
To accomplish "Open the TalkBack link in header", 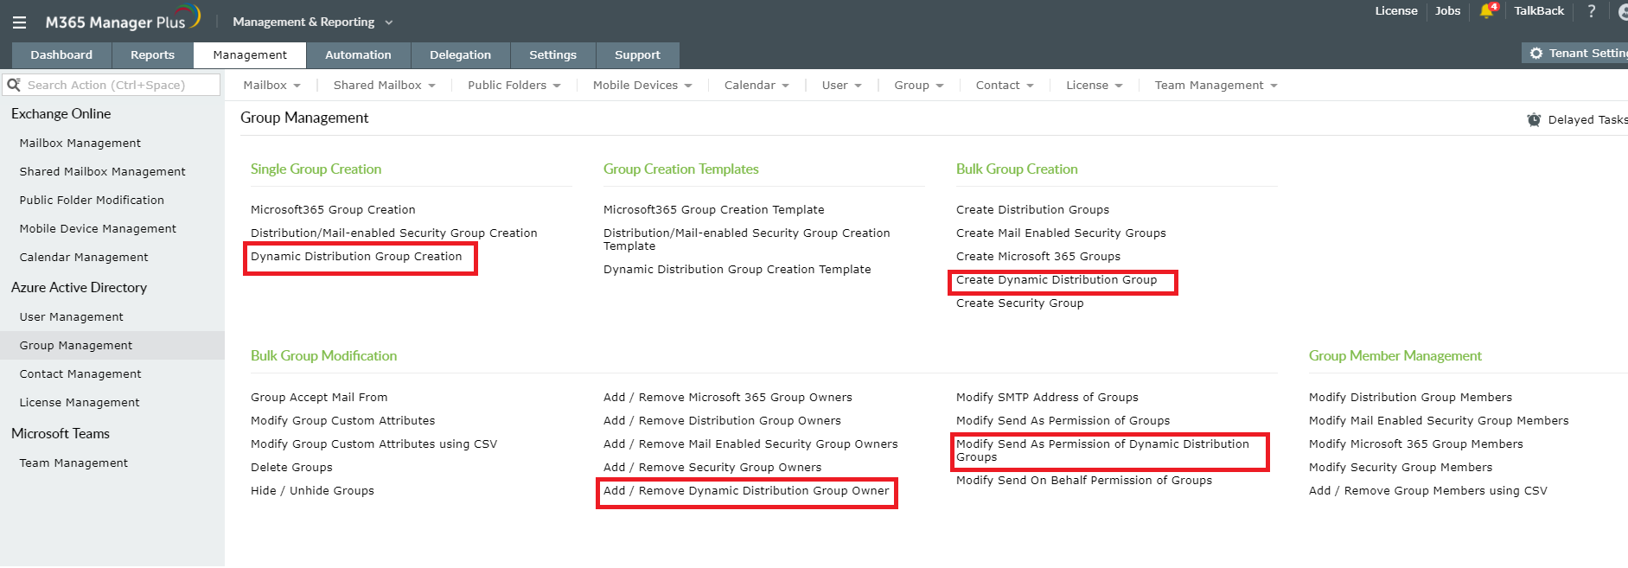I will [1538, 11].
